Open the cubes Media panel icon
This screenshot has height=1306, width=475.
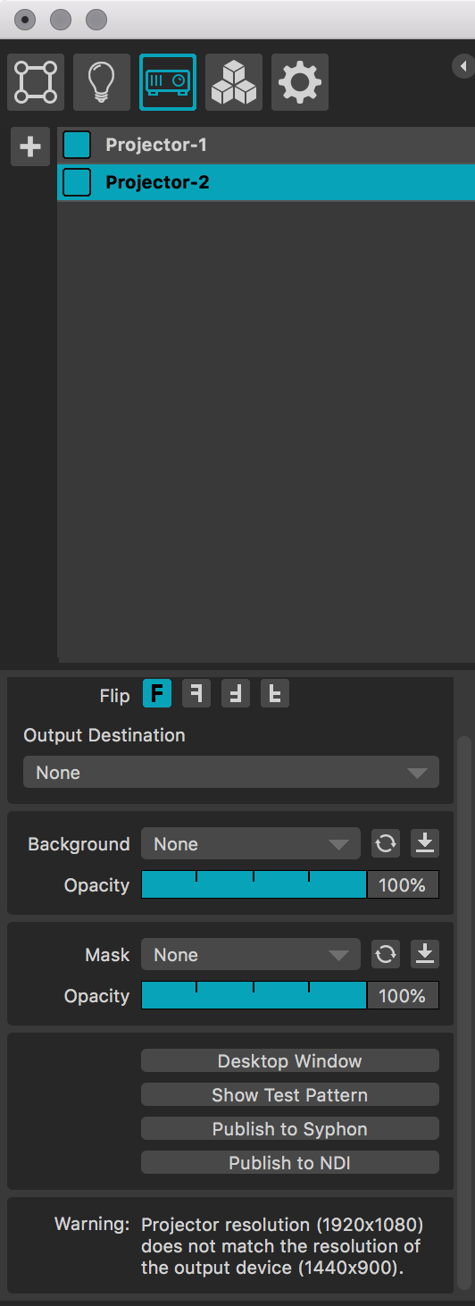point(234,82)
